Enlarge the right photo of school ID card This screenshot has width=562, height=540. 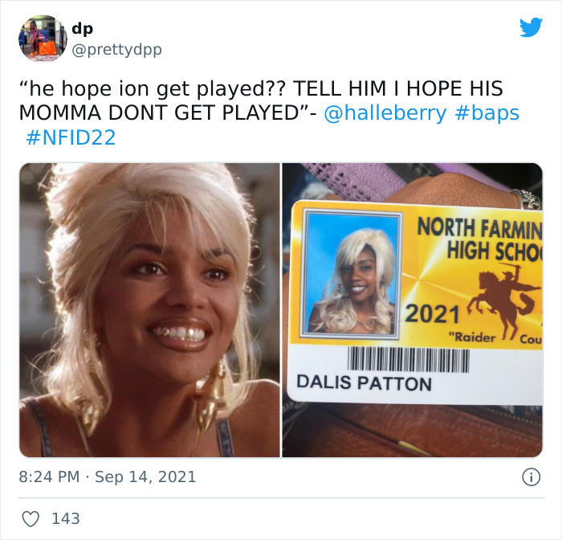coord(413,310)
